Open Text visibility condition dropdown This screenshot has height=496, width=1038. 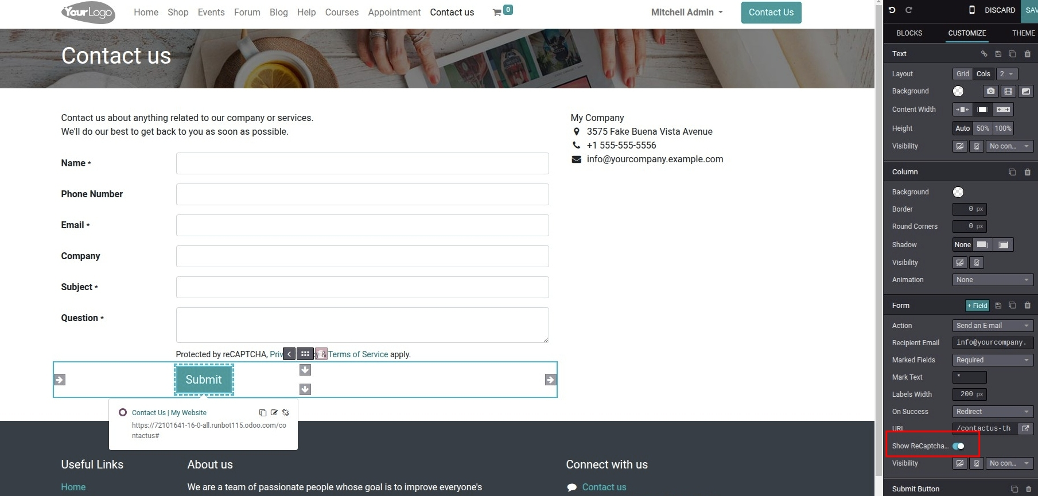pyautogui.click(x=1010, y=146)
